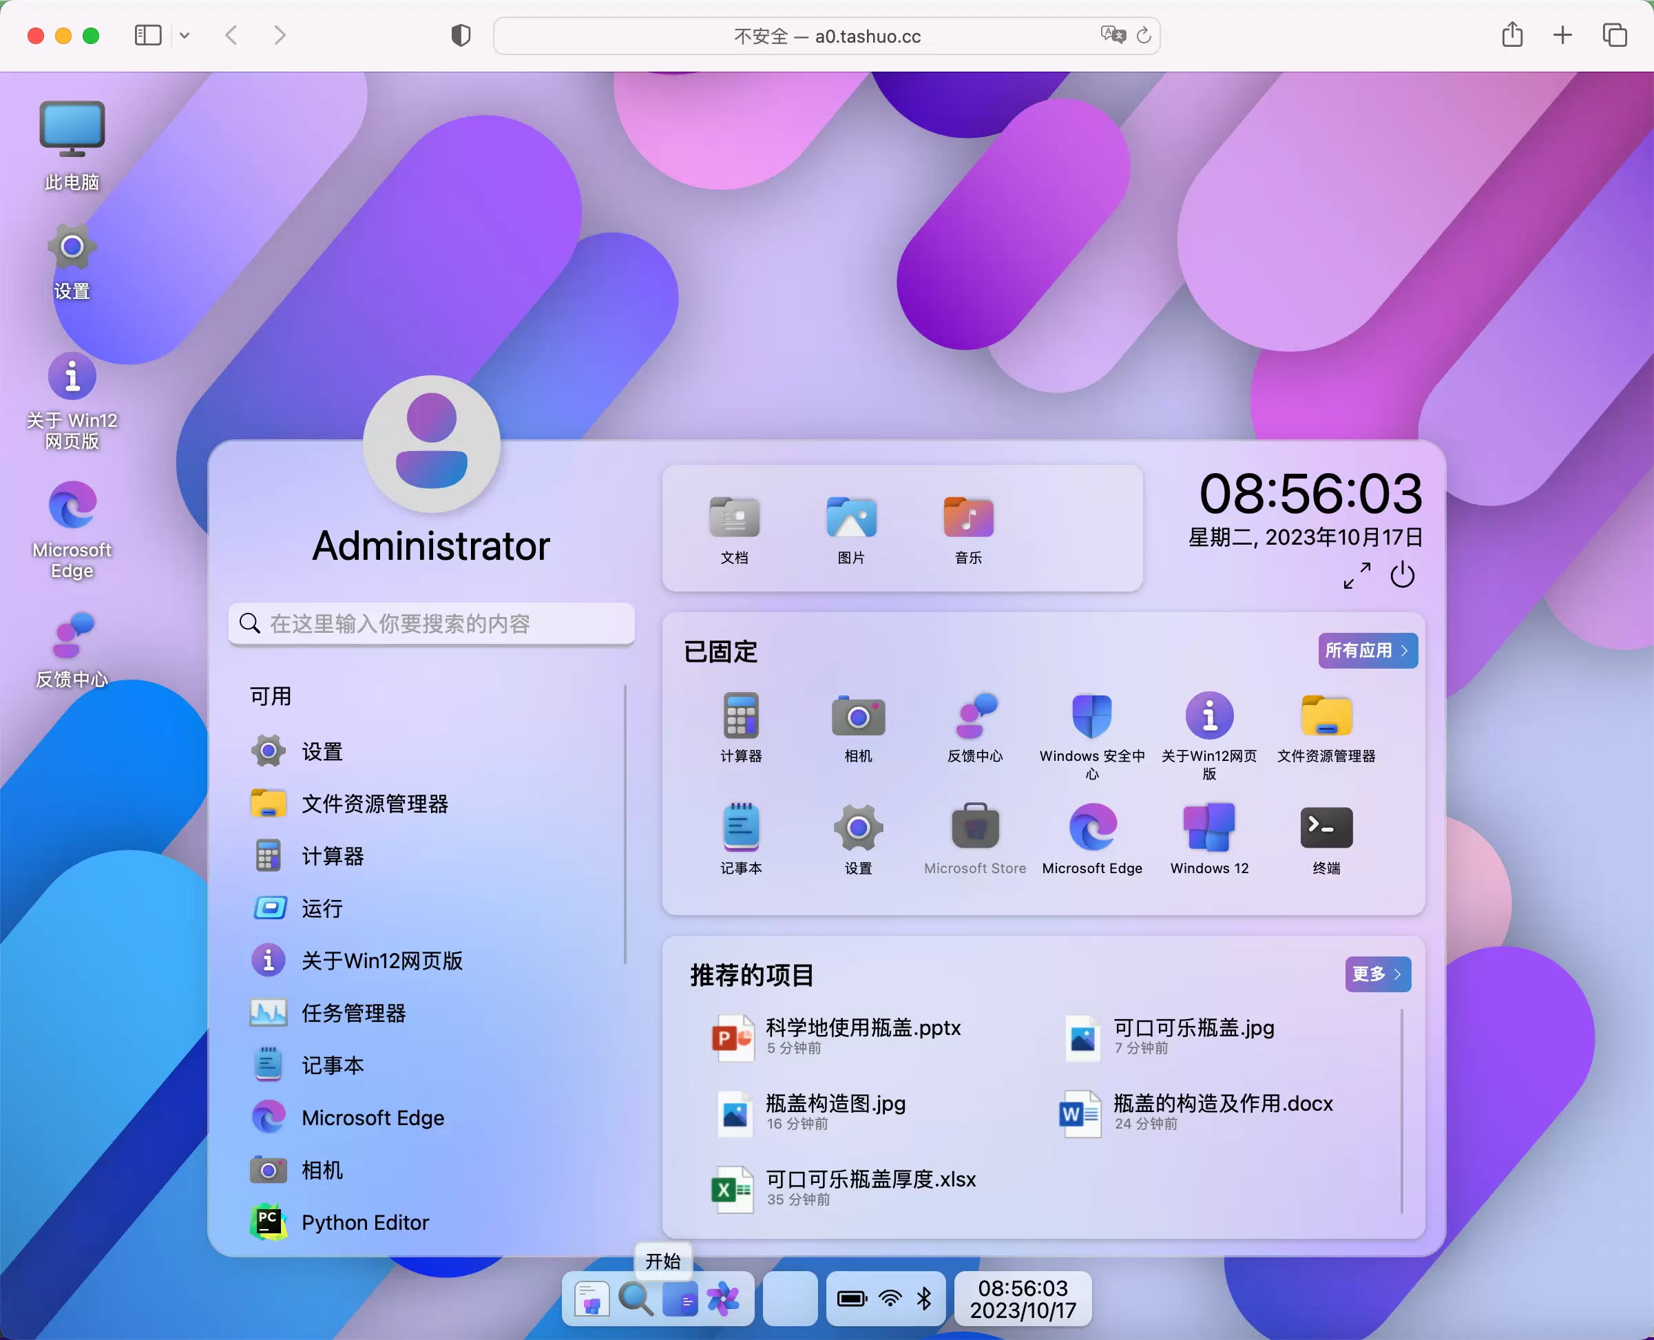Select 记事本 in the 可用 list
The width and height of the screenshot is (1654, 1340).
pyautogui.click(x=433, y=1066)
